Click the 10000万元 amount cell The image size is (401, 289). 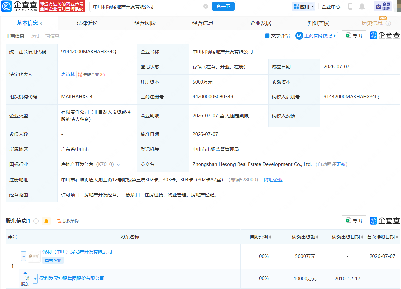pos(305,278)
